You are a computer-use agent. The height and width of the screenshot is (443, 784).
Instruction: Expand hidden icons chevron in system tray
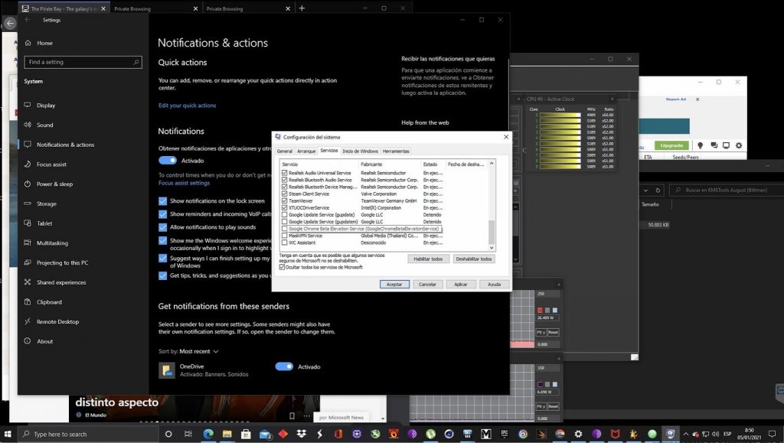click(685, 434)
